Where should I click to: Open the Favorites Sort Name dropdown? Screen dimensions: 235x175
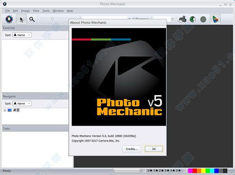click(x=22, y=35)
